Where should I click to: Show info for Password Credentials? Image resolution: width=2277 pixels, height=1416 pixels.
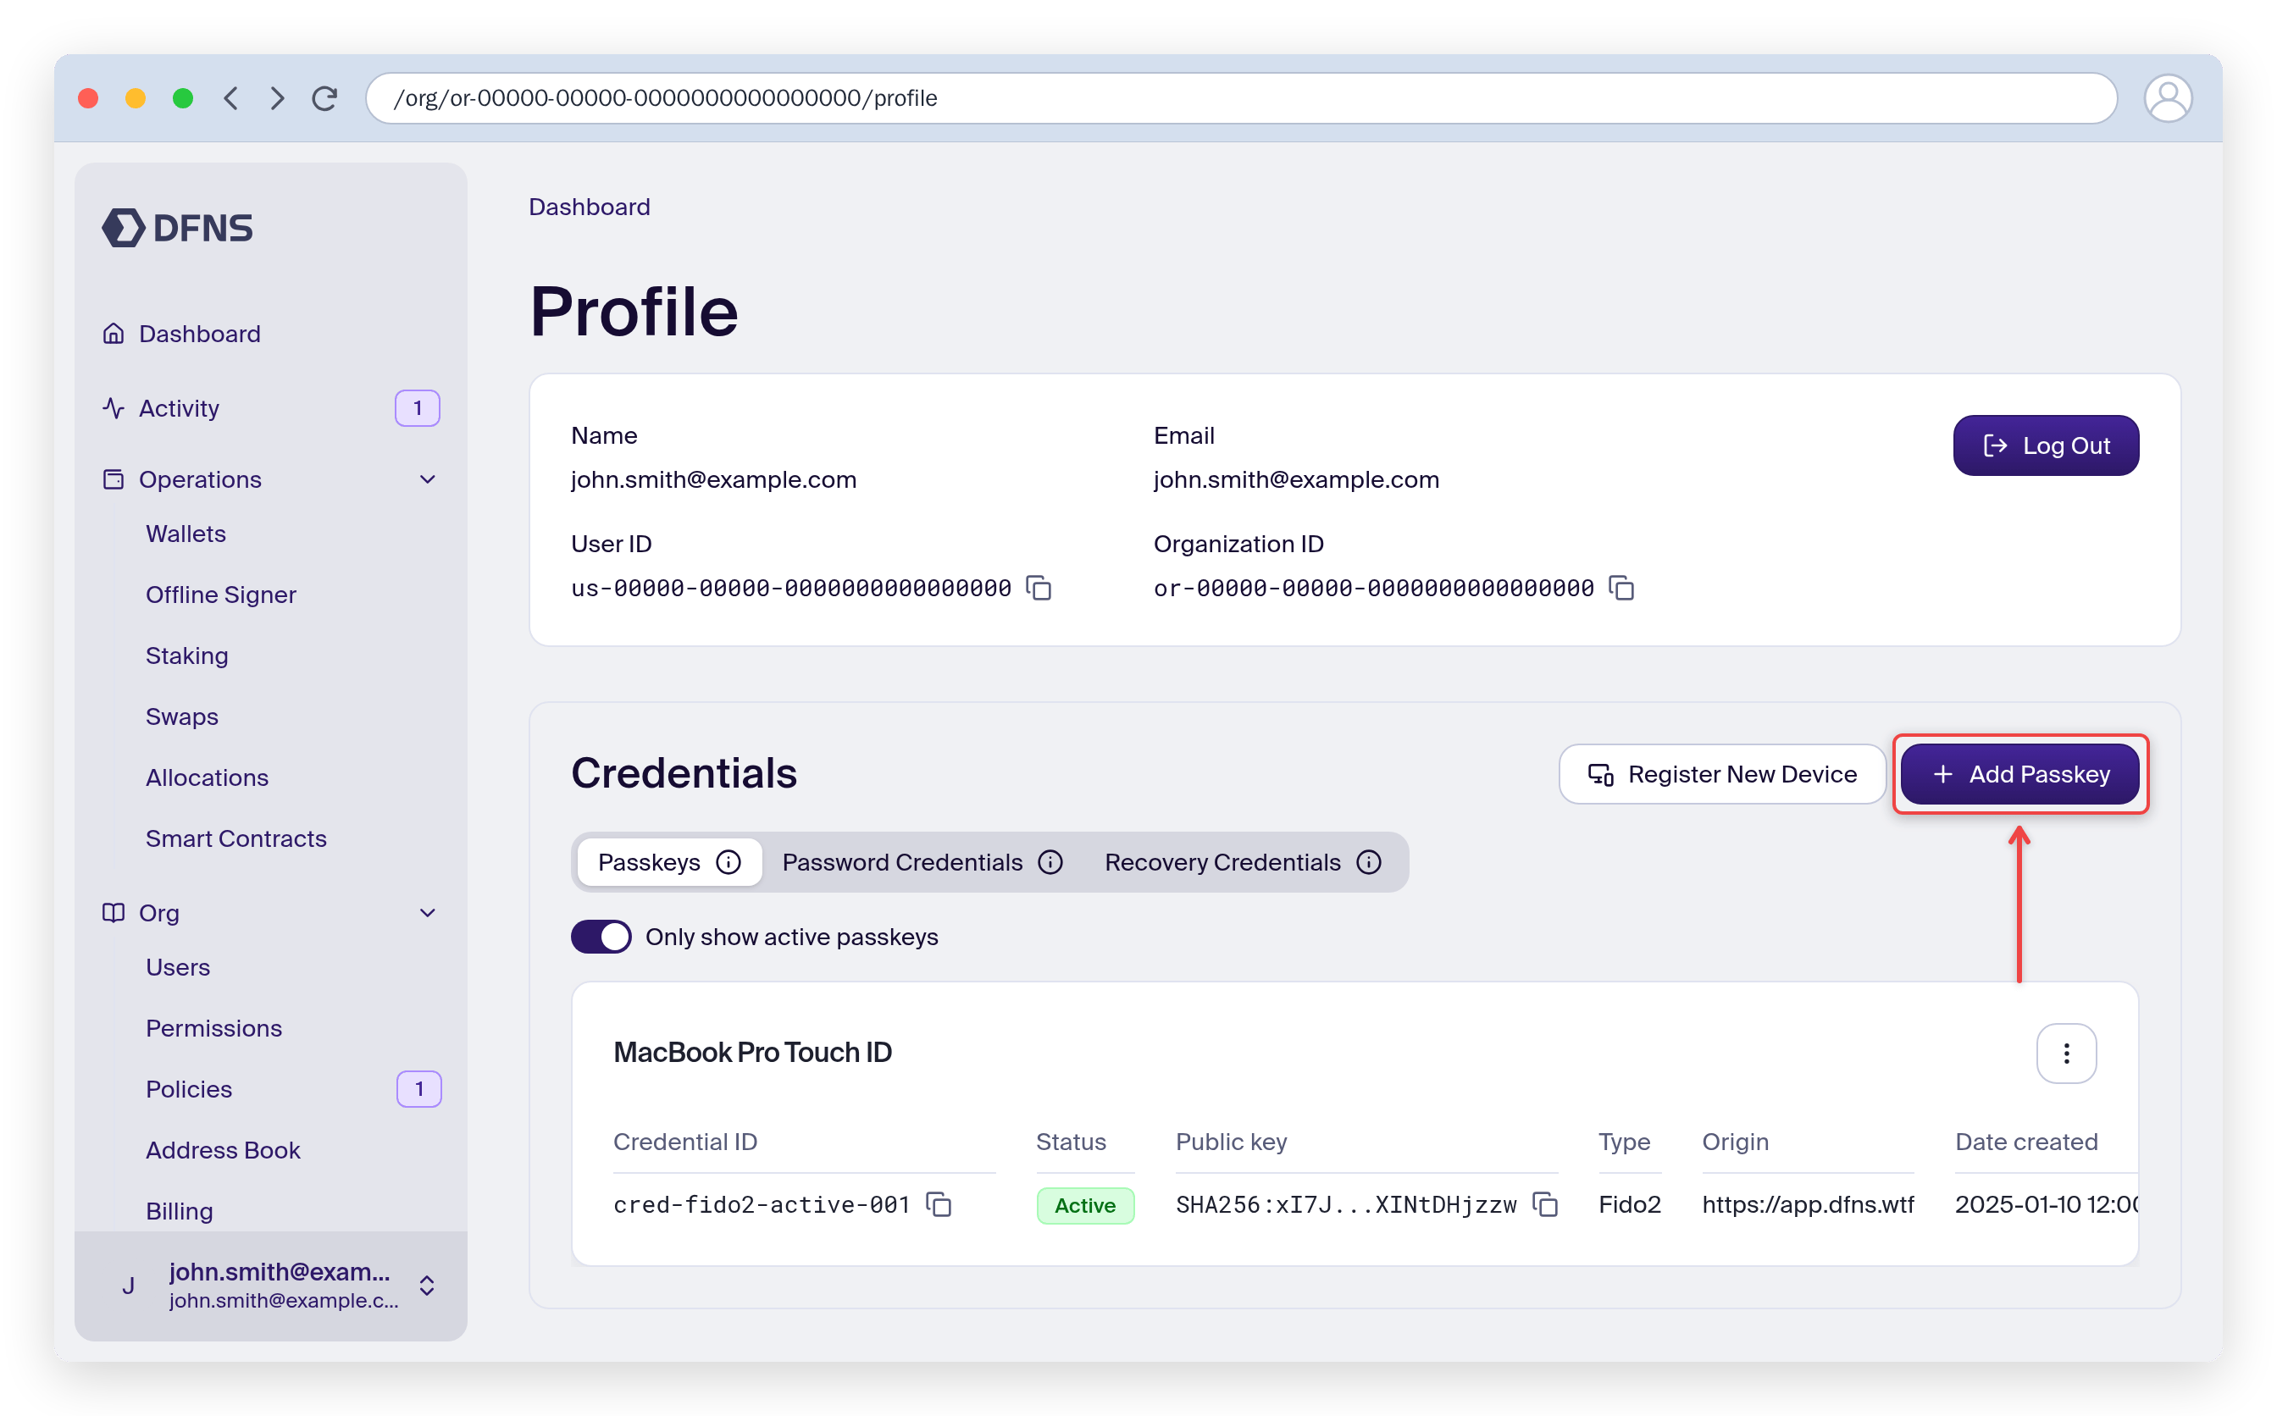tap(1051, 861)
